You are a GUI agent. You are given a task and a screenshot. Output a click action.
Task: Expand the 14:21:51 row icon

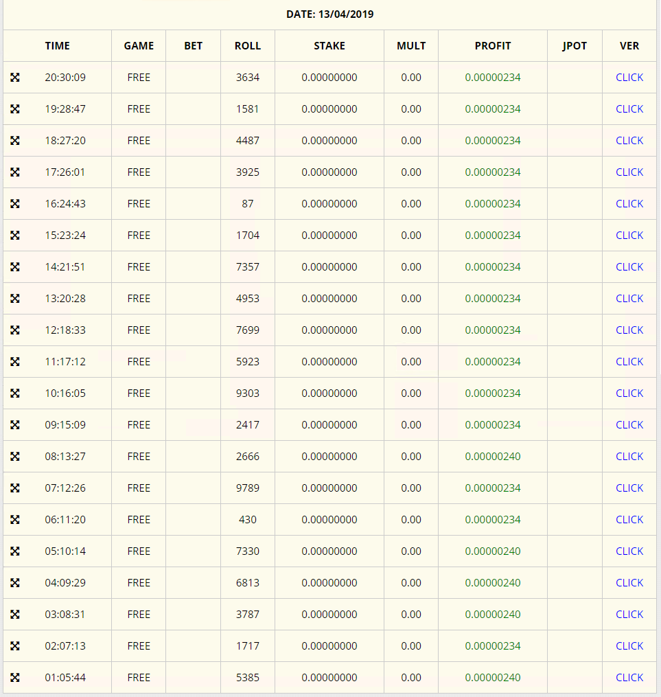(15, 267)
